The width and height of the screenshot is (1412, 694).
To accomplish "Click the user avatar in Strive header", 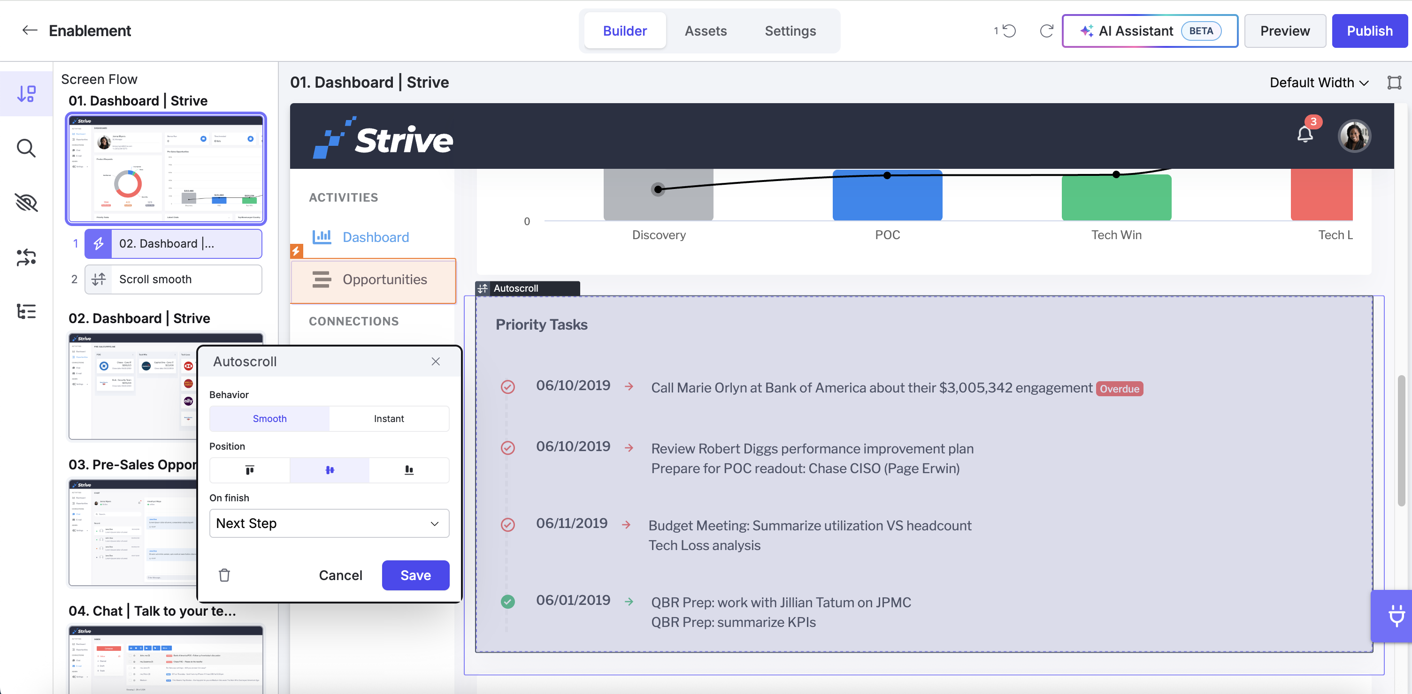I will coord(1354,136).
